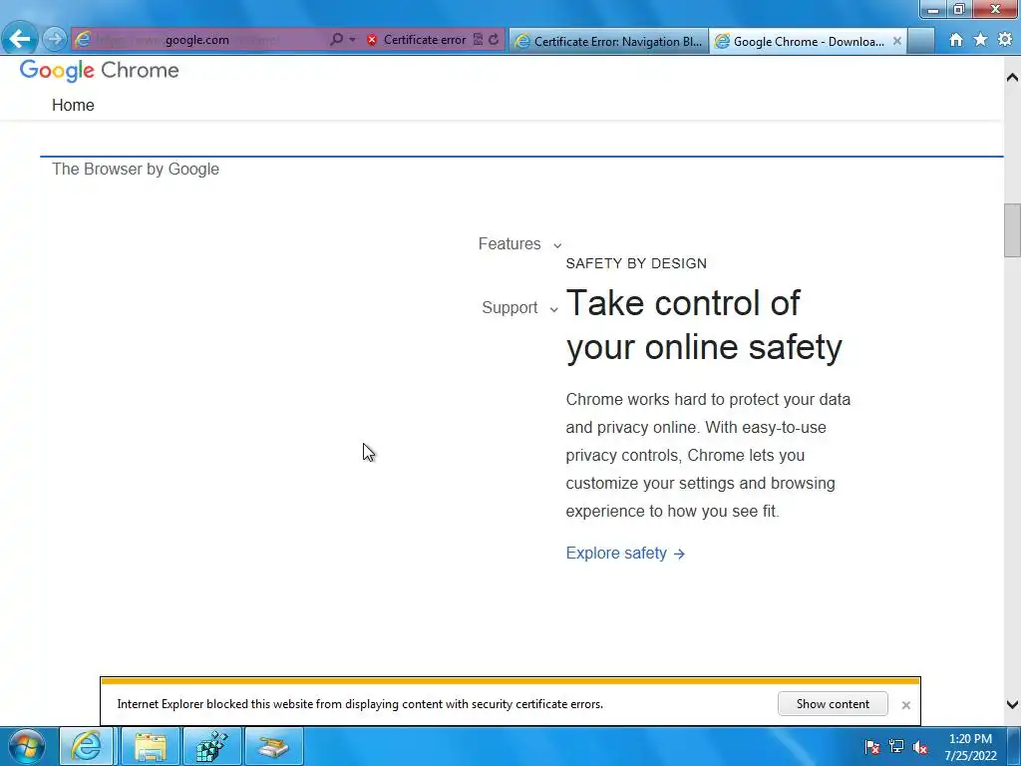Click the muted volume tray icon
This screenshot has width=1021, height=766.
[x=920, y=747]
